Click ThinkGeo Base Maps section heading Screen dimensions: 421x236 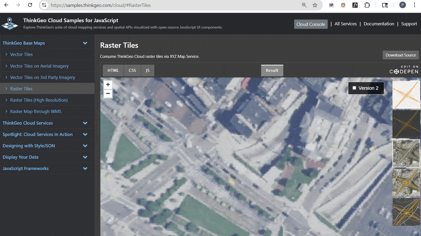(24, 43)
